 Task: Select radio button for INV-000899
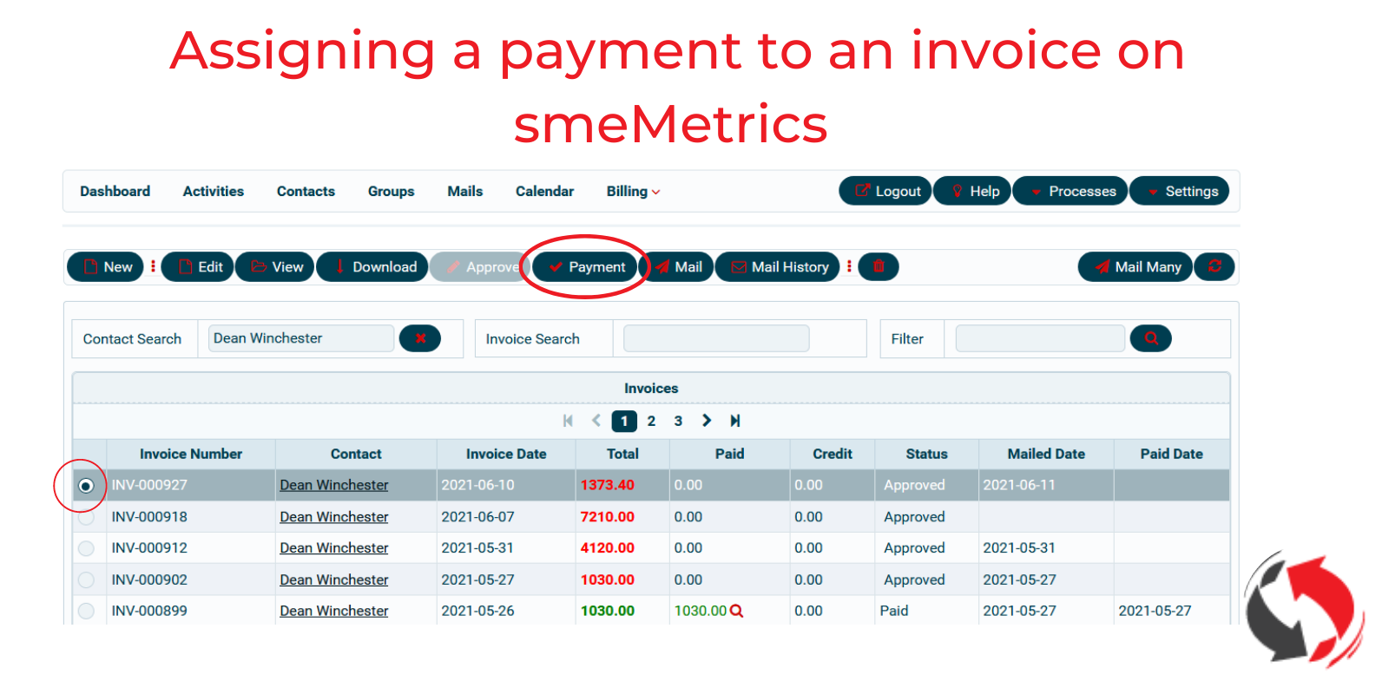(86, 611)
